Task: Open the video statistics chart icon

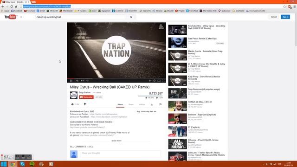Action: 152,104
